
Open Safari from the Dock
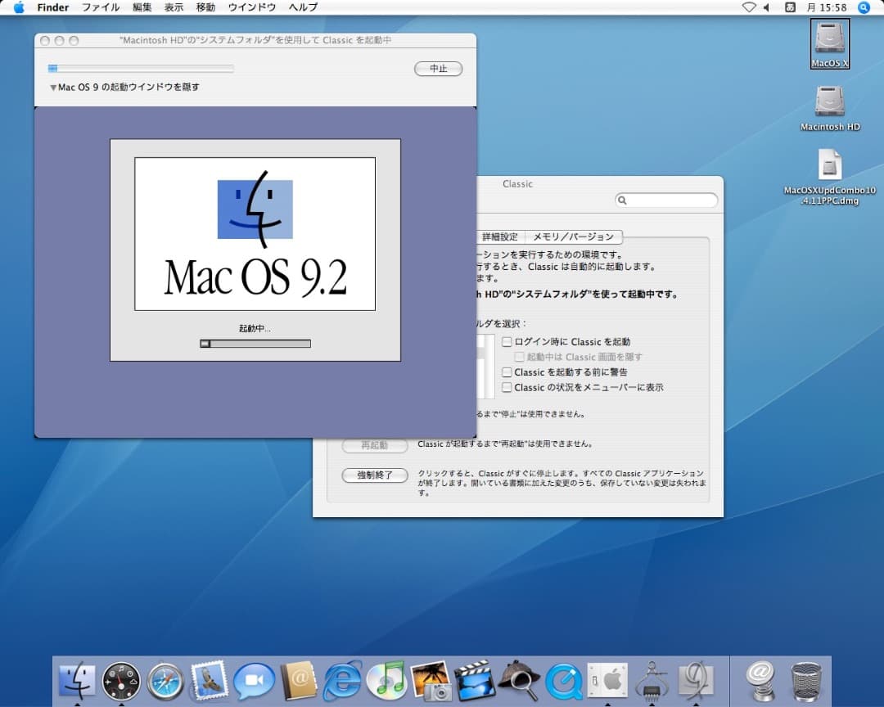pos(165,681)
